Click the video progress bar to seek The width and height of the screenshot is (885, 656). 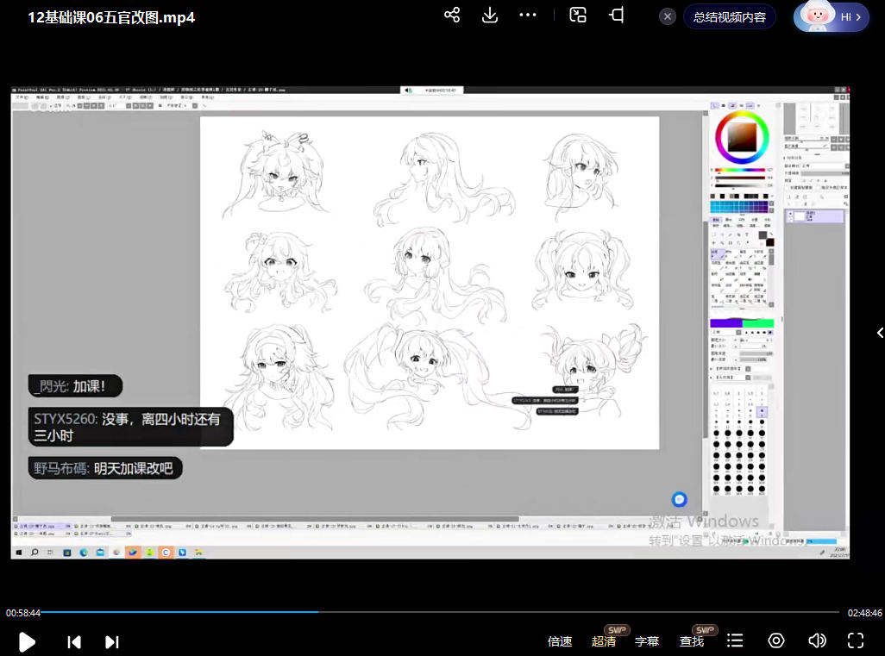point(518,612)
